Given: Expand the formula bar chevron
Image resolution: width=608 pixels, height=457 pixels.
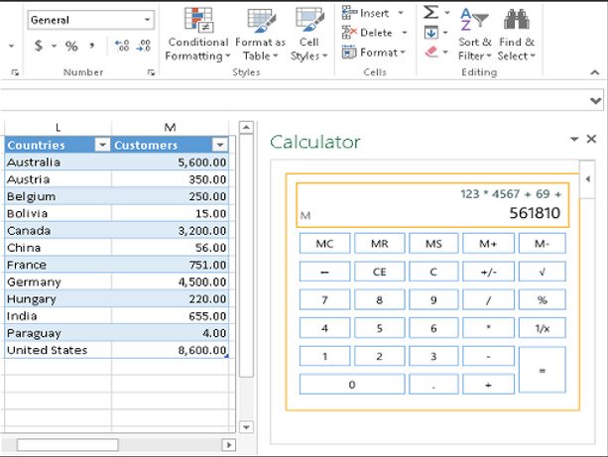Looking at the screenshot, I should coord(595,101).
